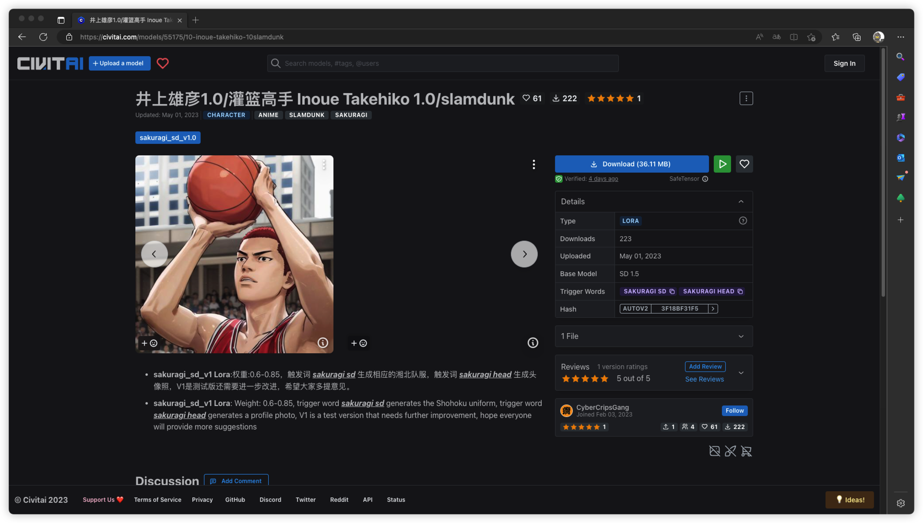923x523 pixels.
Task: Click the Sign In button
Action: click(x=844, y=63)
